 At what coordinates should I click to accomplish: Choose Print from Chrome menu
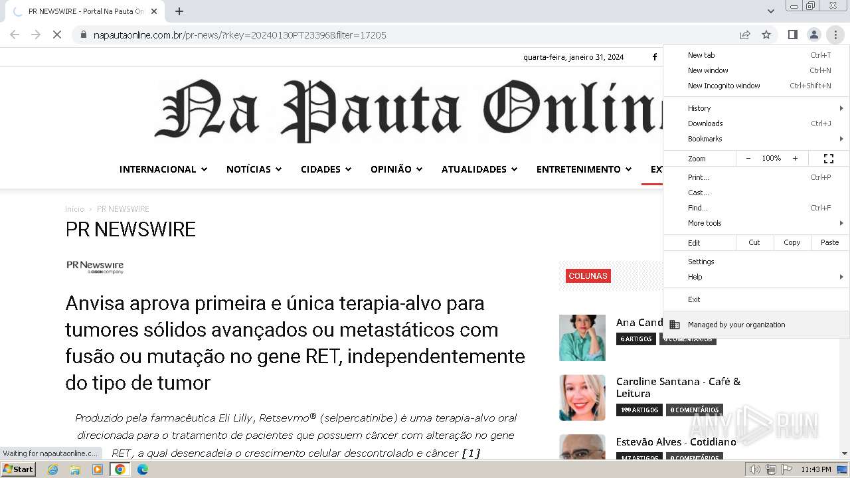pyautogui.click(x=756, y=177)
